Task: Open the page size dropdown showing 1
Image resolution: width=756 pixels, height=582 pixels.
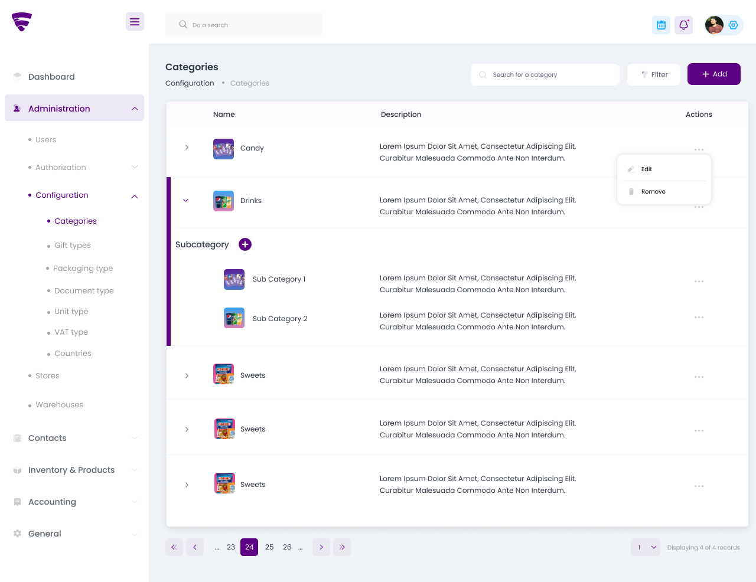Action: [646, 547]
